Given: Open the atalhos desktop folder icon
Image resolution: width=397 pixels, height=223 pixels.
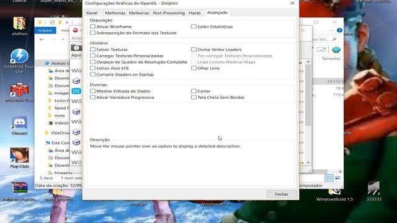Looking at the screenshot, I should tap(19, 26).
